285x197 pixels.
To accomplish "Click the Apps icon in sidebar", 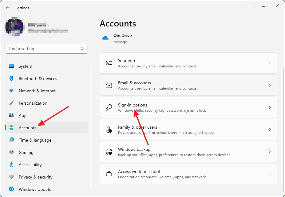I will click(x=11, y=115).
